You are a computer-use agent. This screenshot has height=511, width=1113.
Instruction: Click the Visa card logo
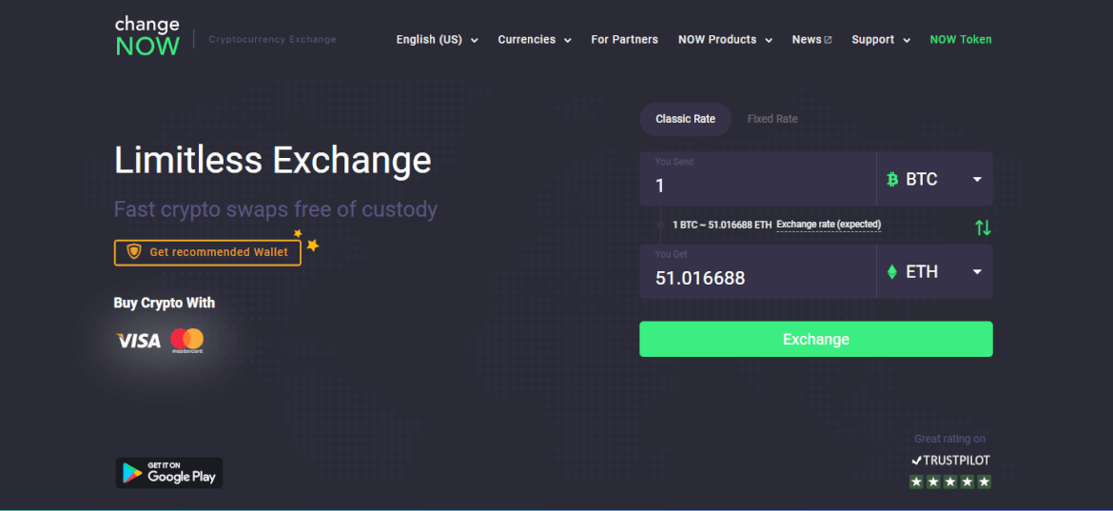pyautogui.click(x=138, y=341)
